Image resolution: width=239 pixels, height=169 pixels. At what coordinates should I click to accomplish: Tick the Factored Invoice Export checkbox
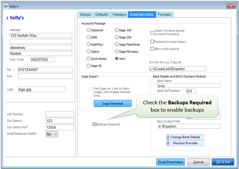152,42
